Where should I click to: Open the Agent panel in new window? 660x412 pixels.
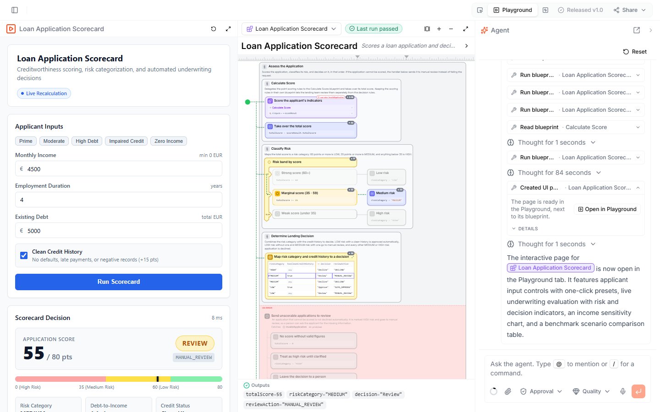point(637,30)
